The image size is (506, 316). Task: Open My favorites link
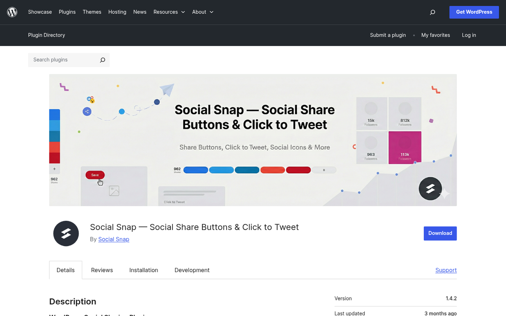436,35
